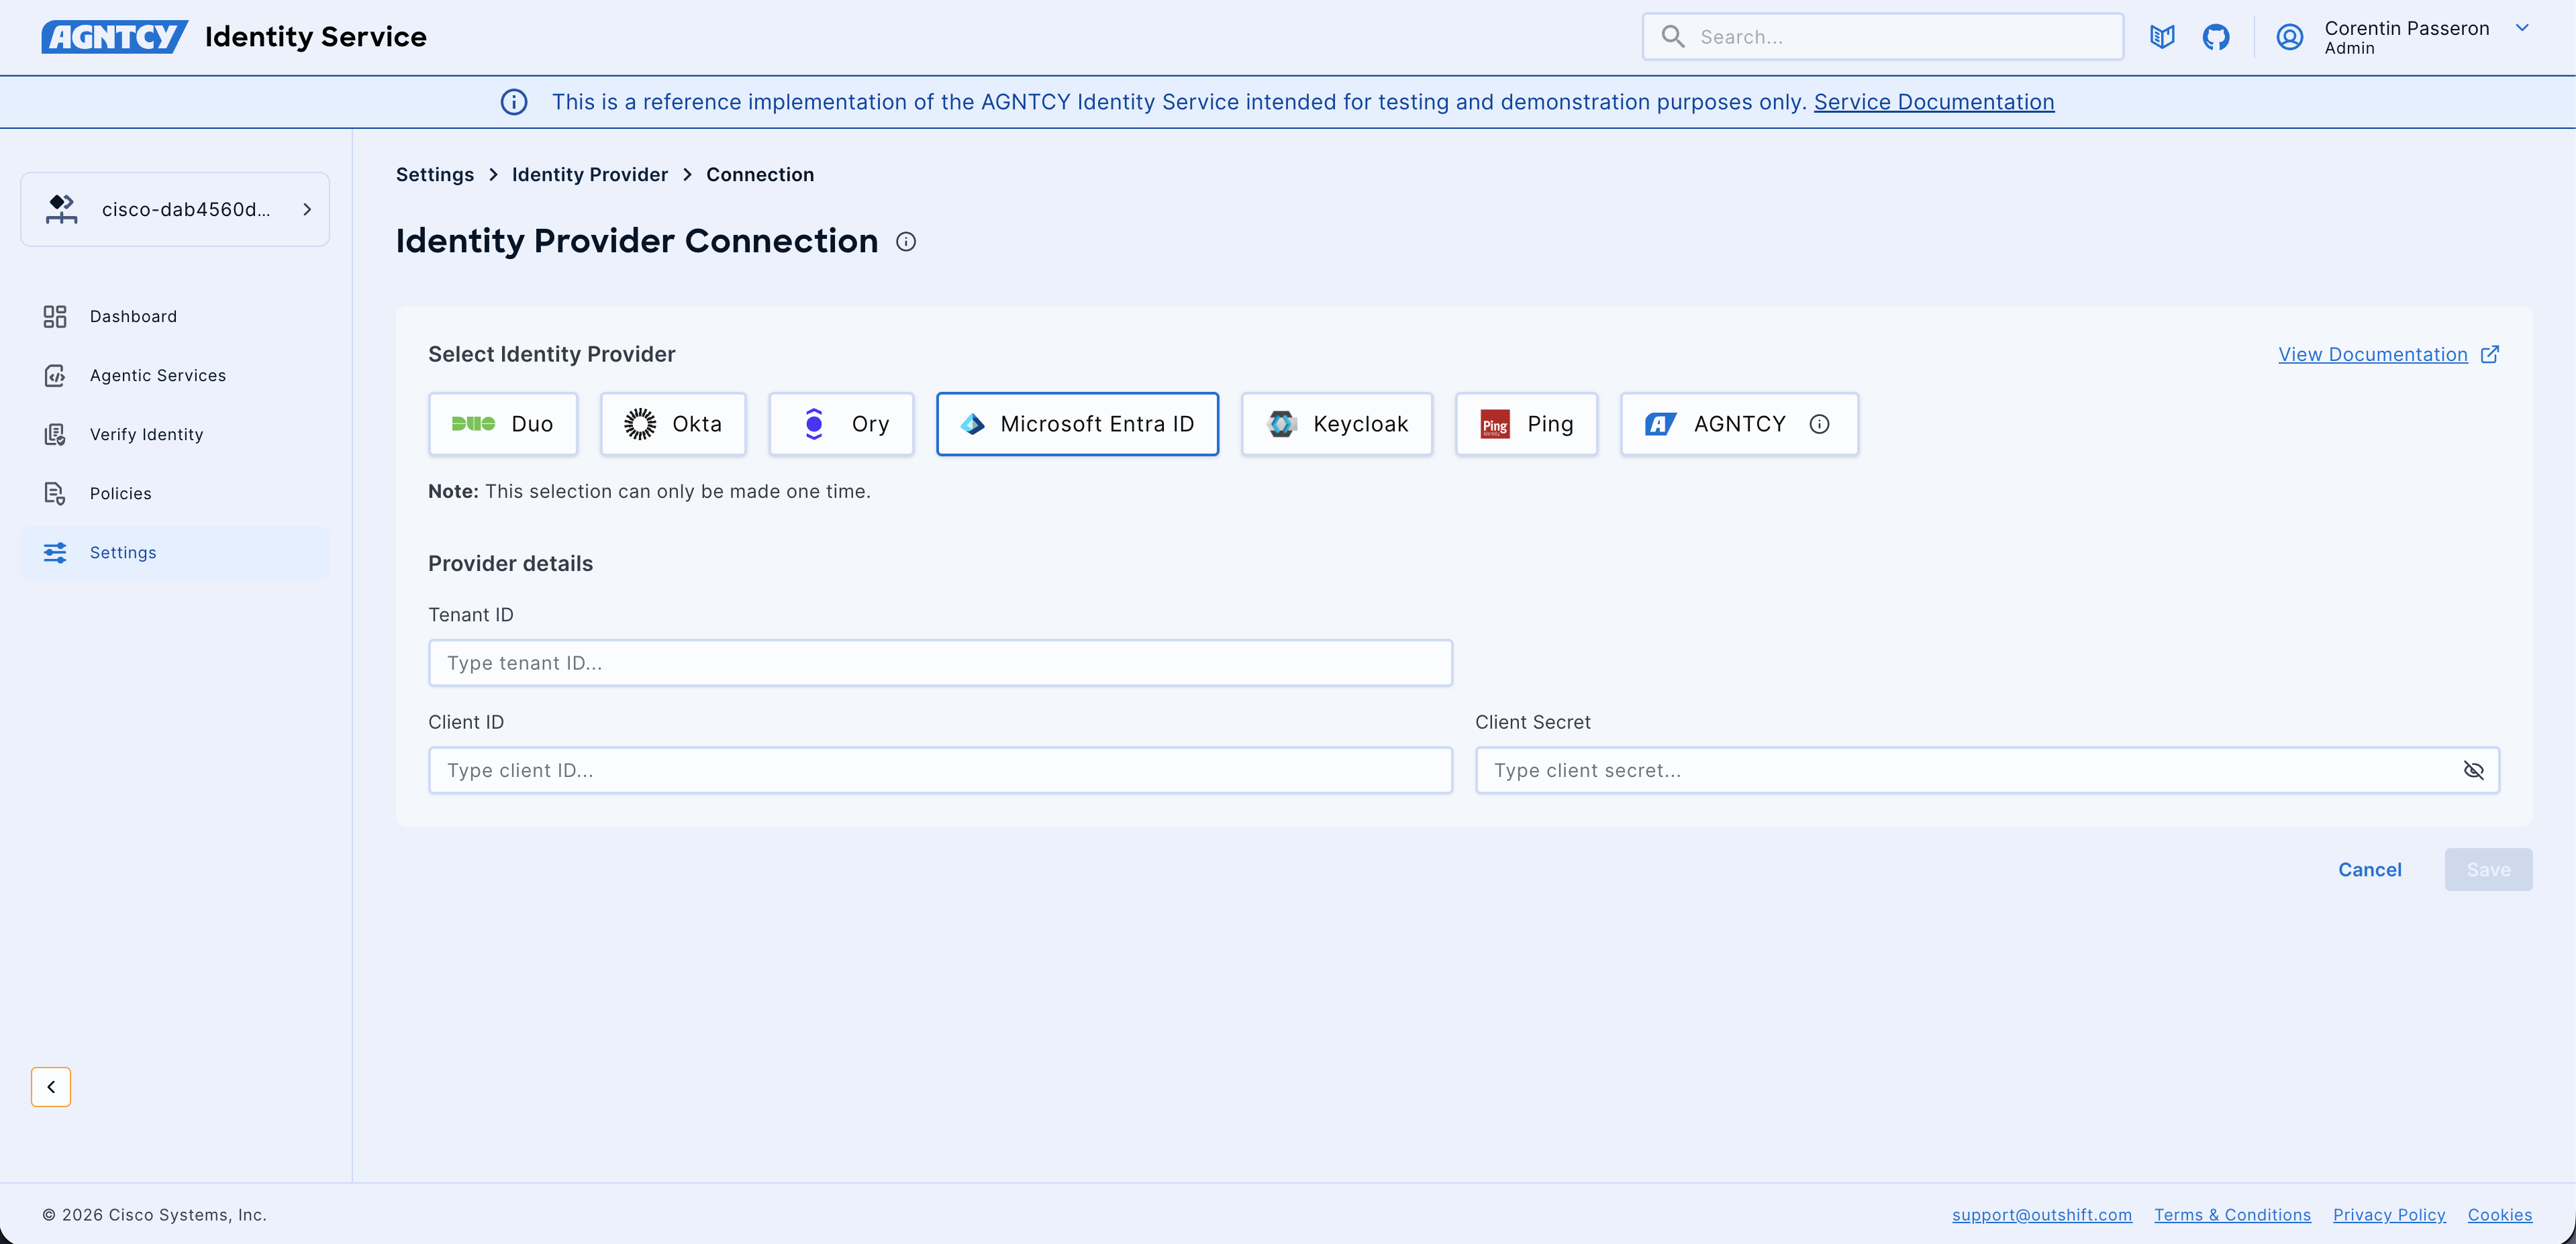Click the Corentin Passeron user name
2576x1244 pixels.
coord(2407,28)
